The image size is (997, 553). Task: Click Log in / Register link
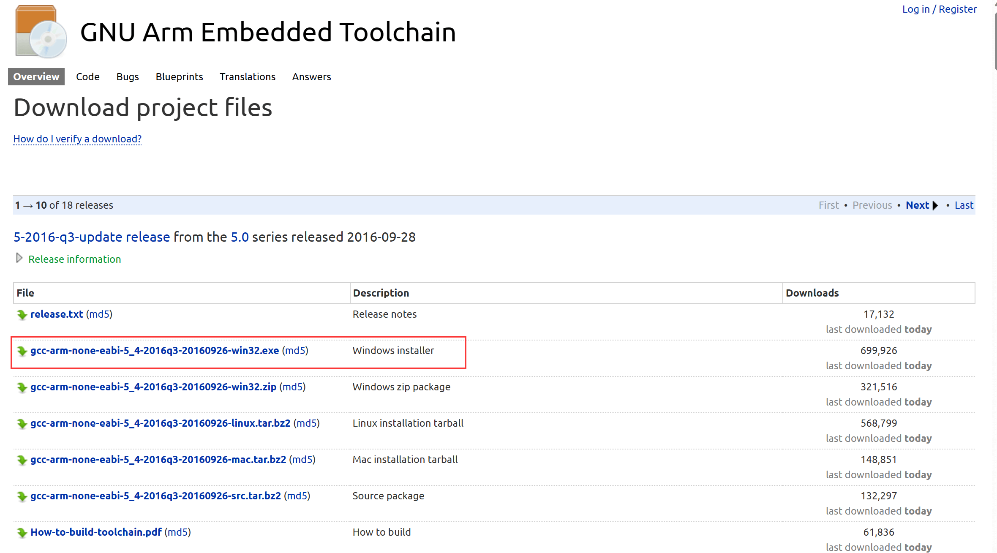pyautogui.click(x=939, y=9)
